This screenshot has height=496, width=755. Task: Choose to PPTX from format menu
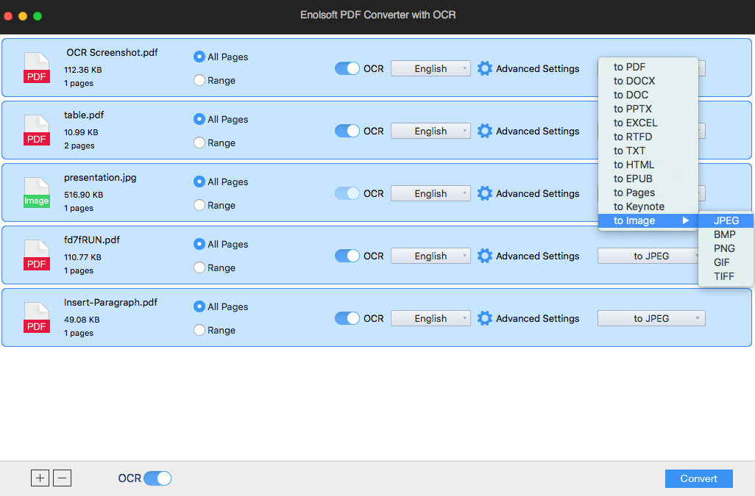coord(648,109)
